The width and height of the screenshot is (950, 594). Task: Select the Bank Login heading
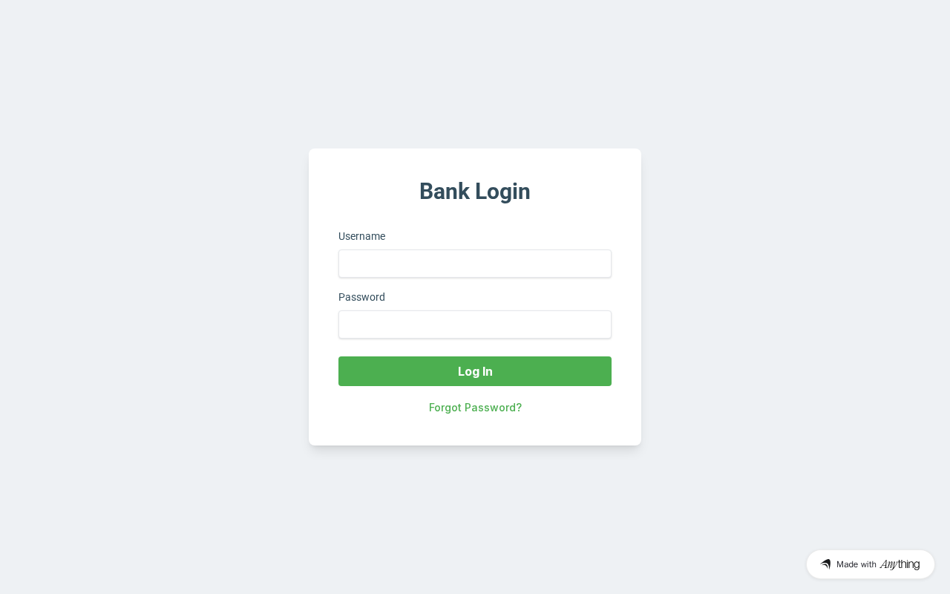475,192
